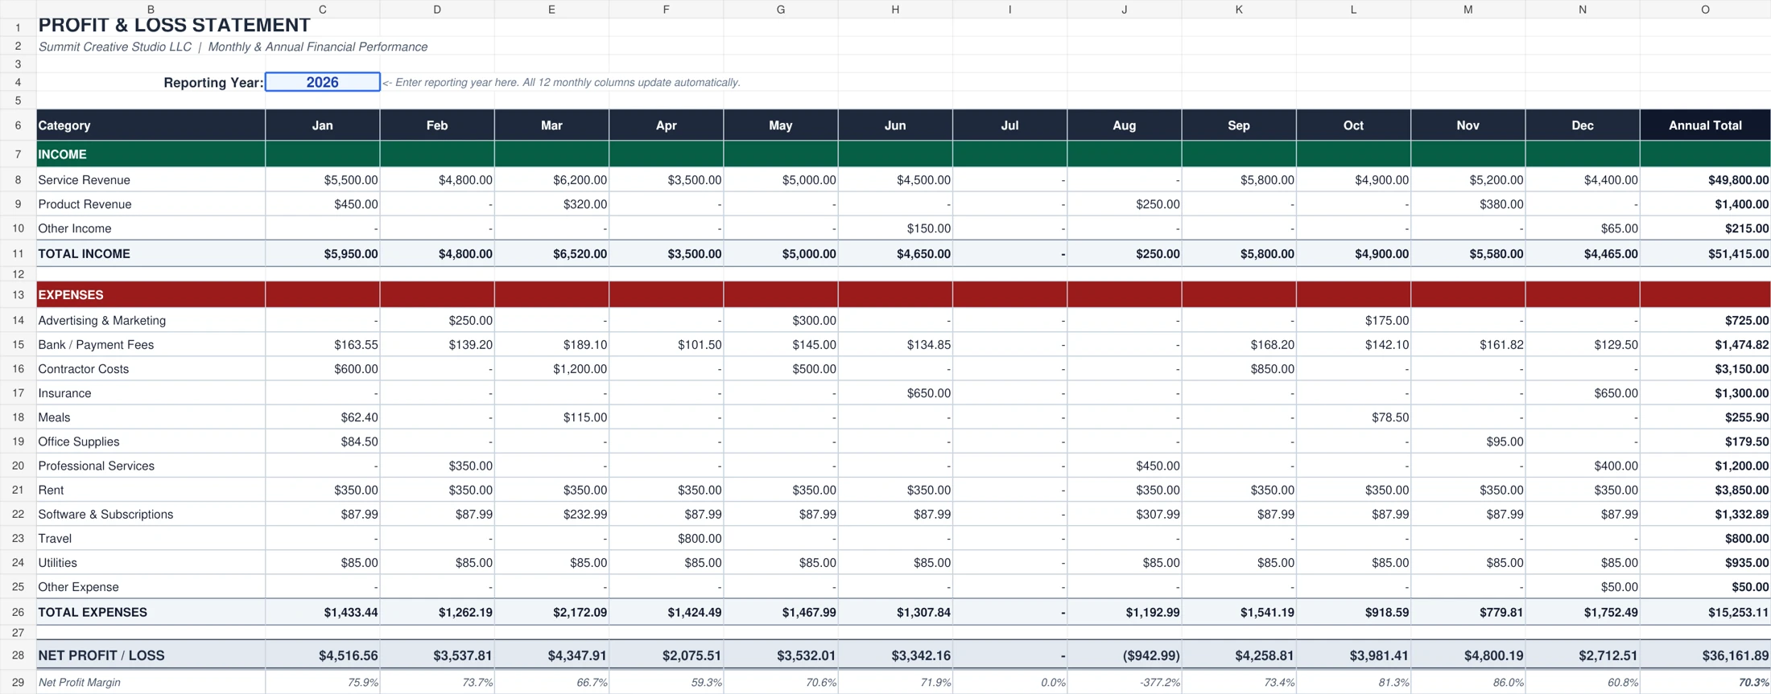Click the reporting year instruction note
Image resolution: width=1771 pixels, height=694 pixels.
tap(561, 83)
